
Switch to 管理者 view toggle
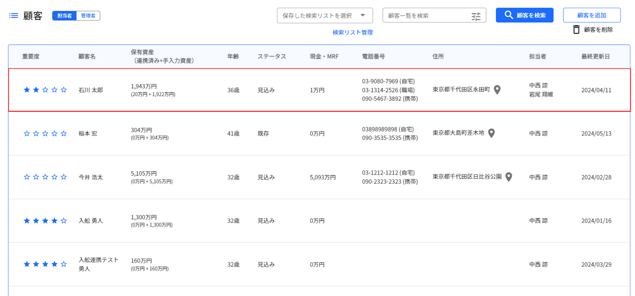pyautogui.click(x=88, y=15)
